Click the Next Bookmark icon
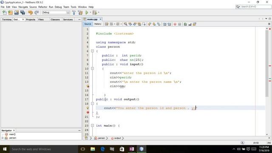 (154, 24)
